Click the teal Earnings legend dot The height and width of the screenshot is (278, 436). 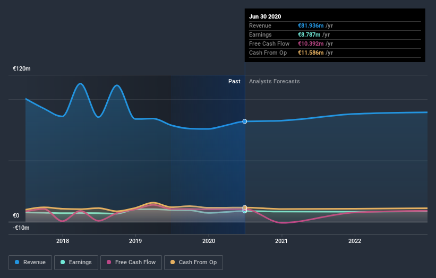tap(63, 262)
